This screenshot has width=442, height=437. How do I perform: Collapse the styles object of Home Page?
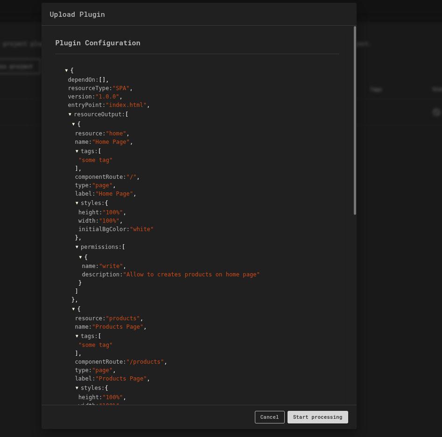pyautogui.click(x=77, y=203)
